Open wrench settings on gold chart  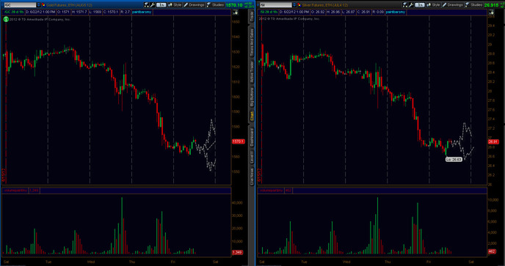[x=153, y=5]
